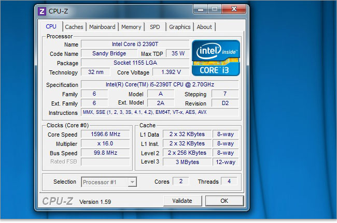This screenshot has width=337, height=223.
Task: Click the Package value 'Socket 1155 LGA'
Action: pyautogui.click(x=135, y=63)
